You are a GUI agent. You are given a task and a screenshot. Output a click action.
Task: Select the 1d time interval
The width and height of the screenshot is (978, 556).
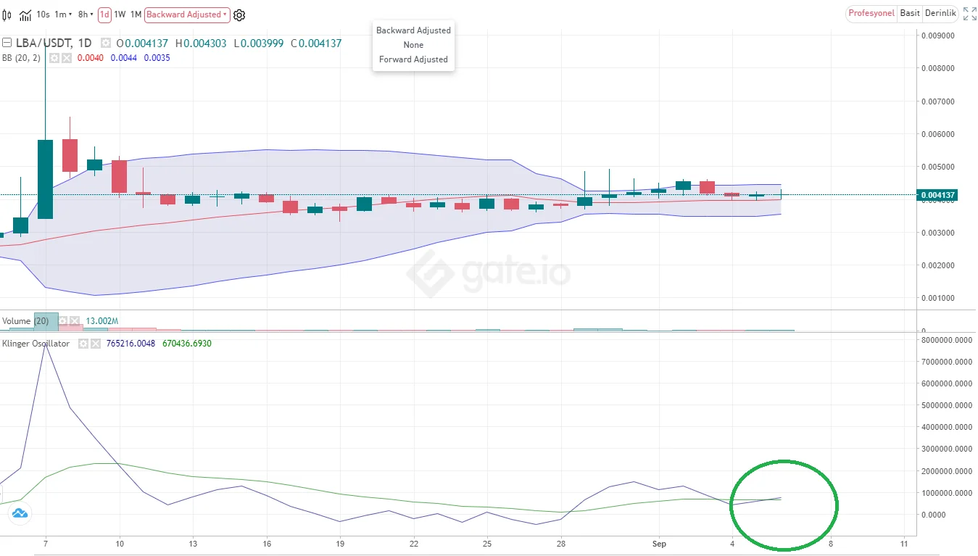point(104,14)
